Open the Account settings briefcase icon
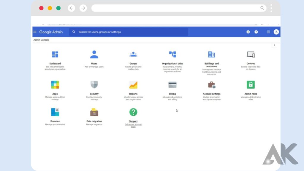The width and height of the screenshot is (304, 171). [211, 85]
